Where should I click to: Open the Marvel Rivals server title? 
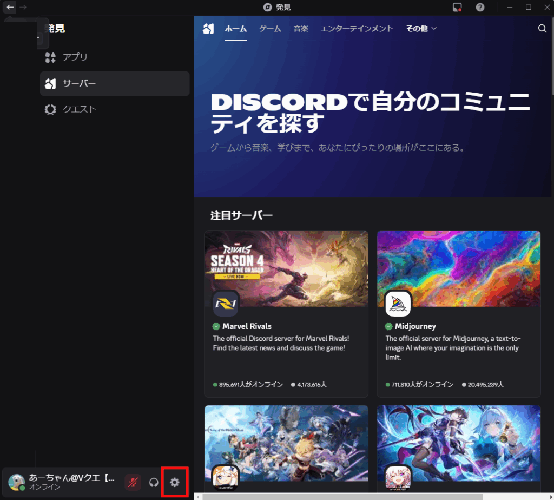(247, 326)
